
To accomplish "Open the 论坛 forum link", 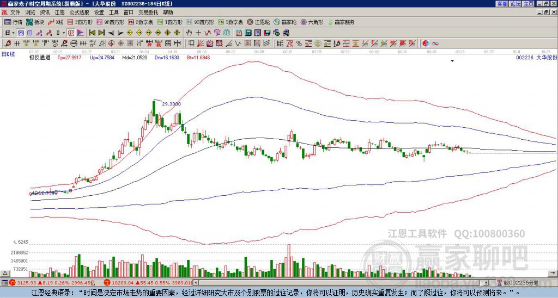I will tap(515, 4).
